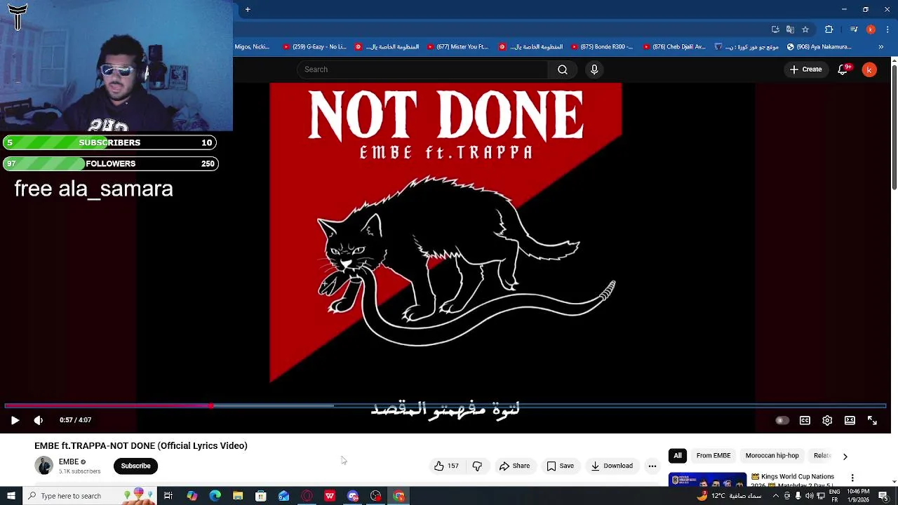This screenshot has height=505, width=898.
Task: Select the Related filter chip
Action: click(x=822, y=456)
